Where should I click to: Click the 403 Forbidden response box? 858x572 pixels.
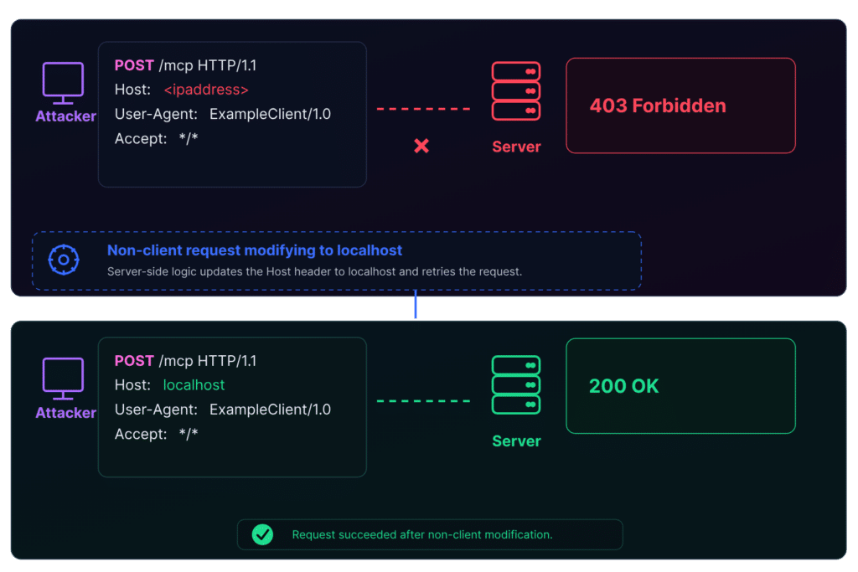point(680,106)
